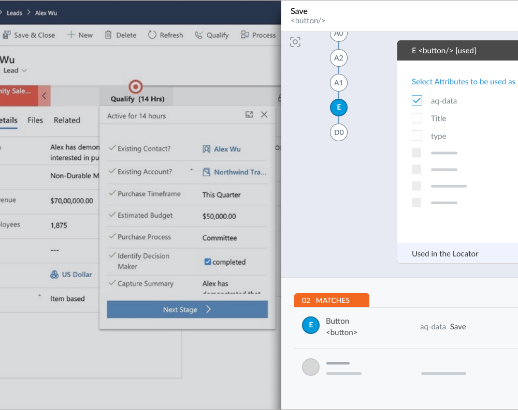Select node A2 in the element hierarchy
This screenshot has width=518, height=410.
339,58
